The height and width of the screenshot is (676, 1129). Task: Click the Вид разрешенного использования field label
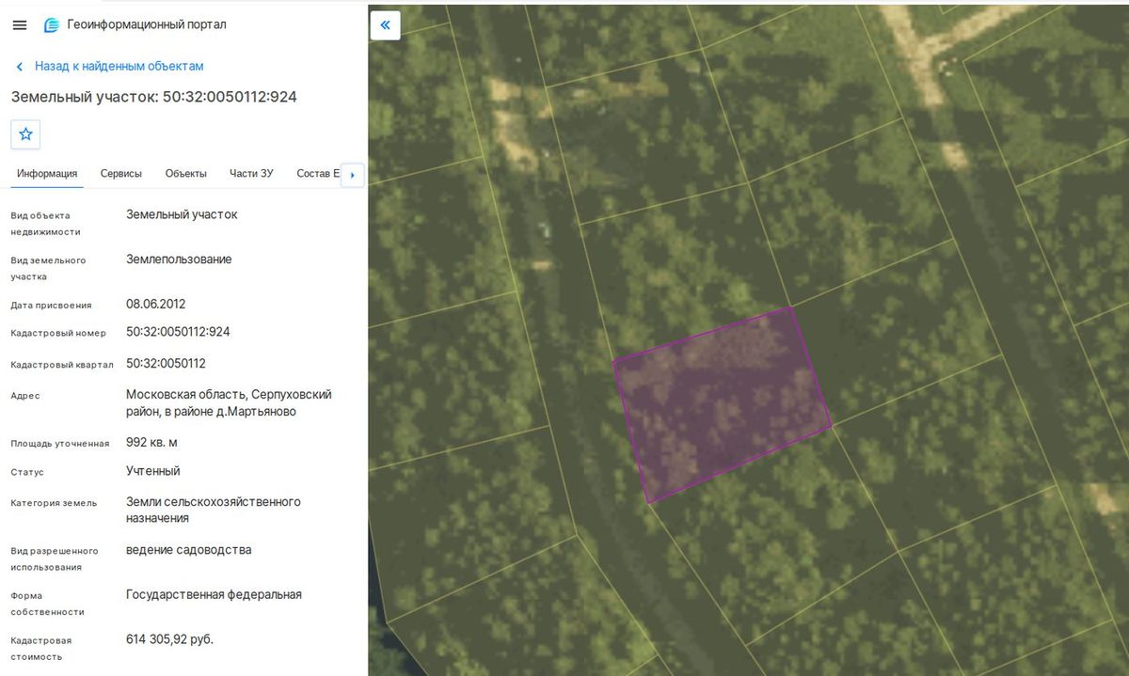click(x=55, y=559)
